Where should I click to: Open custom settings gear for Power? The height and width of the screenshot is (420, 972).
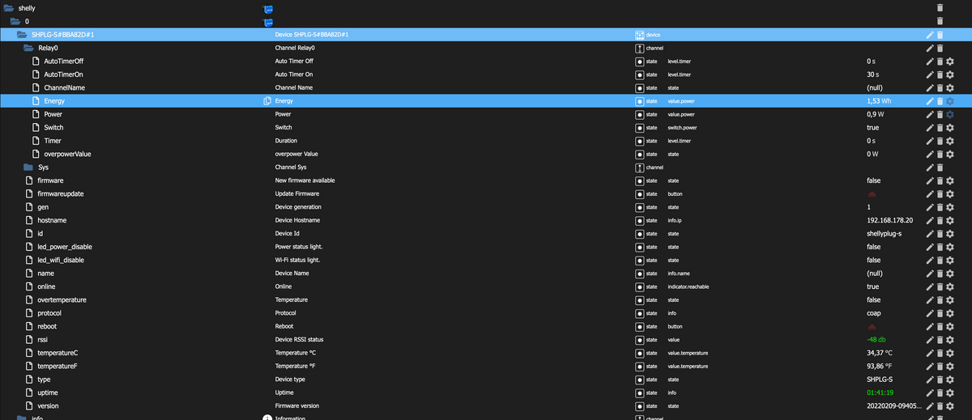coord(950,114)
